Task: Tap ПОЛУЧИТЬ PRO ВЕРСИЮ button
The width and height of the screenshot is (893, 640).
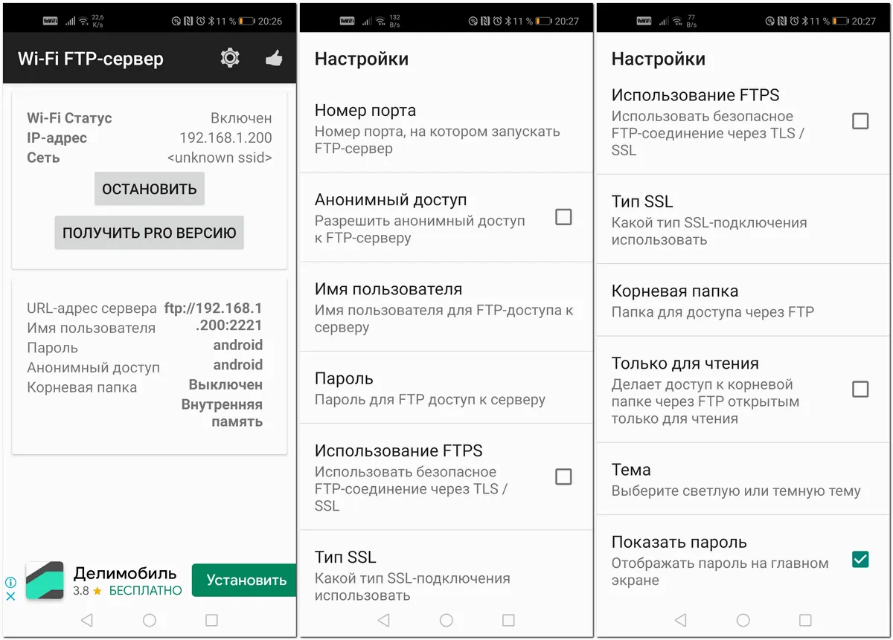Action: coord(149,233)
